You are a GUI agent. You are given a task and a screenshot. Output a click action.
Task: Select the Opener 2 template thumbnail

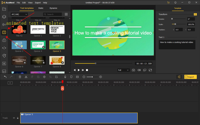(57, 29)
